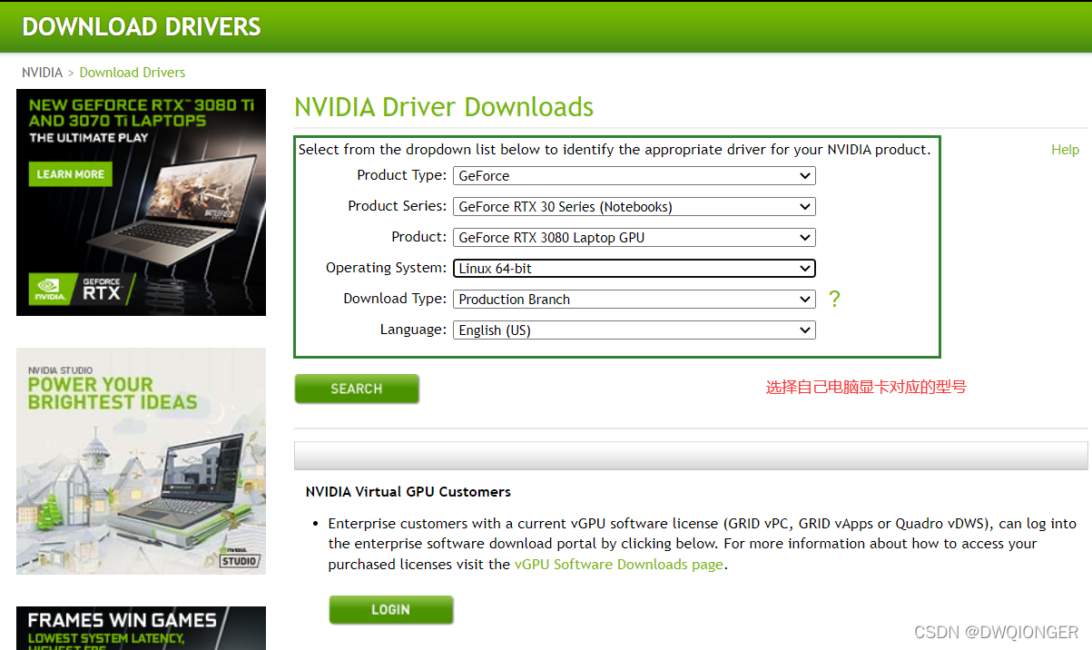Open the Help link
Screen dimensions: 1092x650
(x=1065, y=150)
